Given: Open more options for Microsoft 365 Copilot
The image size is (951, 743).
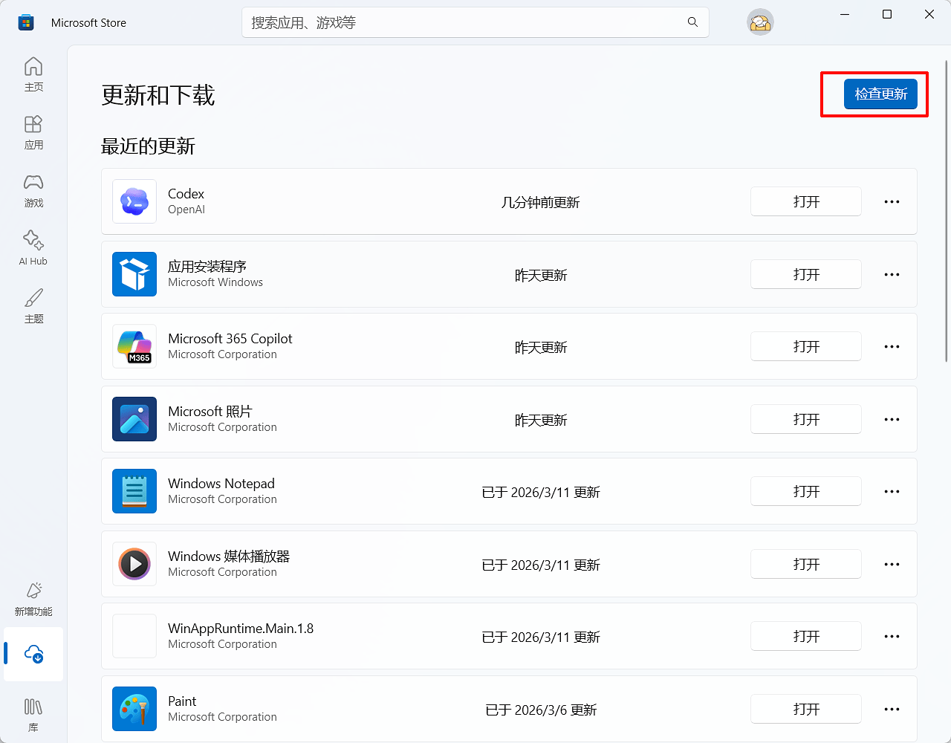Looking at the screenshot, I should pyautogui.click(x=892, y=346).
